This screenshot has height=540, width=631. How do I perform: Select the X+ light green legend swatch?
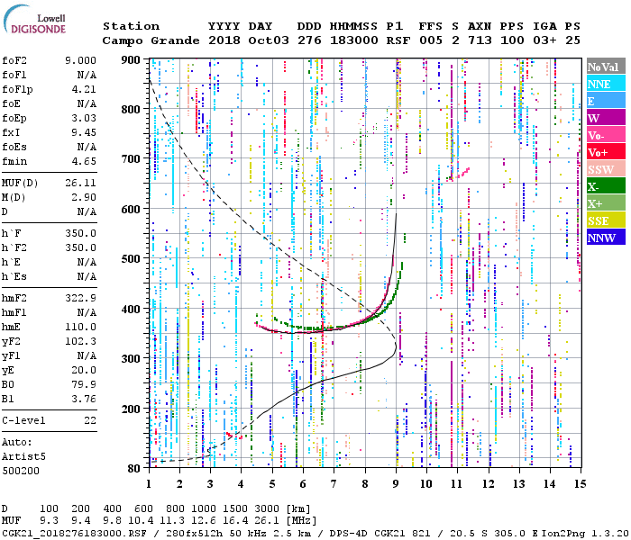[x=606, y=203]
